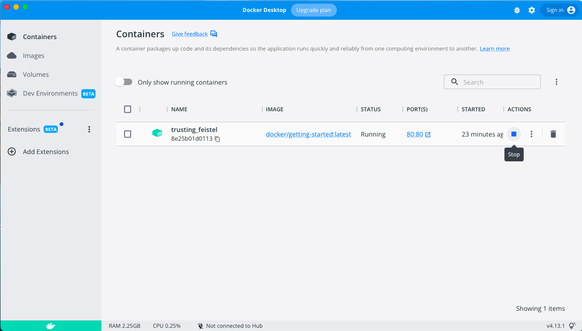
Task: Open the Extensions three-dot menu
Action: (x=90, y=129)
